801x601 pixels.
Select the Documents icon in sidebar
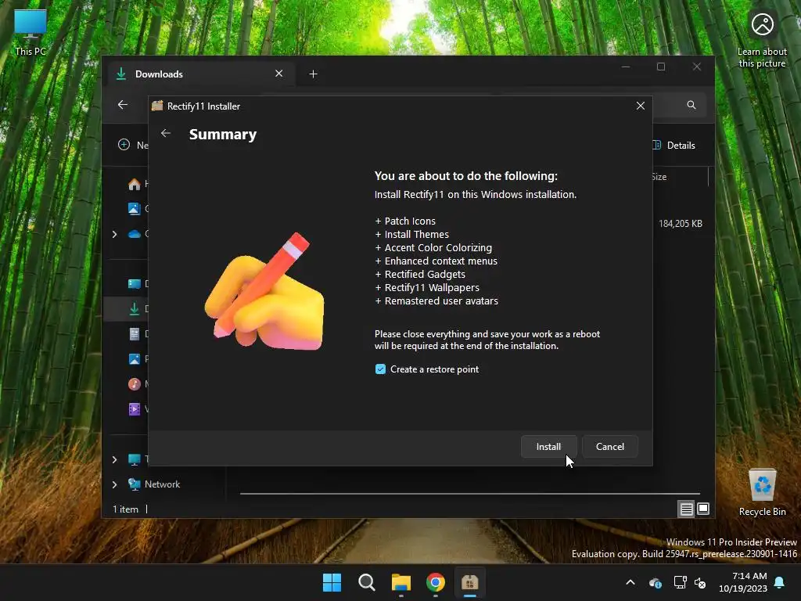click(x=135, y=333)
